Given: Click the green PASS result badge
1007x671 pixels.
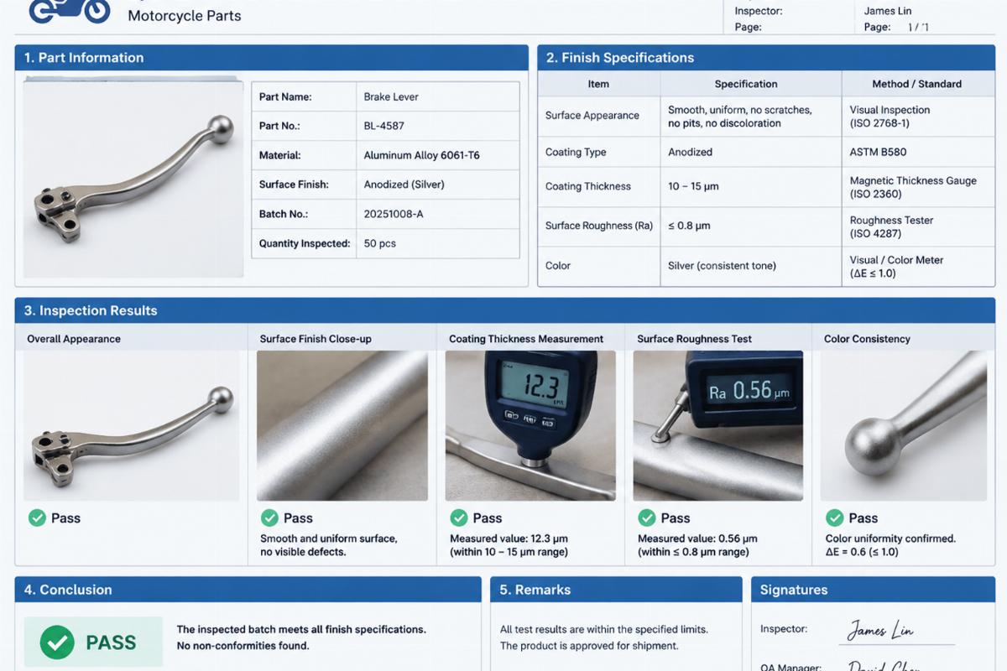Looking at the screenshot, I should pos(93,642).
